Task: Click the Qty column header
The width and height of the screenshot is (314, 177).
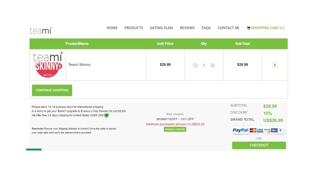Action: pos(204,43)
